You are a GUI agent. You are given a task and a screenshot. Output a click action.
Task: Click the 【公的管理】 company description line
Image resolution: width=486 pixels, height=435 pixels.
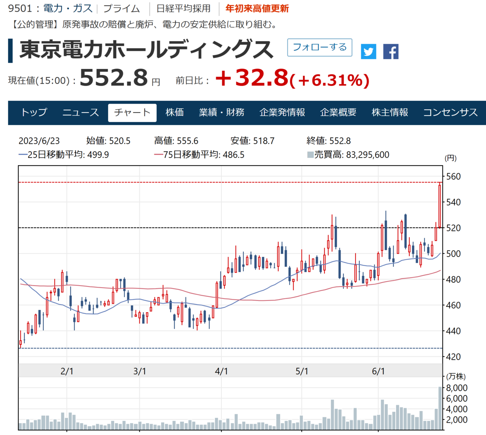point(144,24)
